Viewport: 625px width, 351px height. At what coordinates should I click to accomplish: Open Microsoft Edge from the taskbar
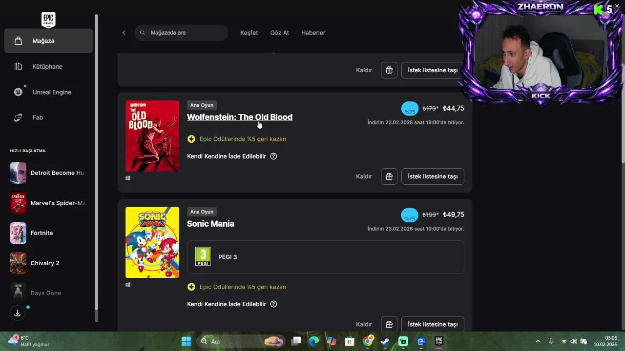click(313, 341)
